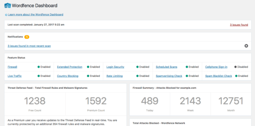The width and height of the screenshot is (255, 126).
Task: Open the 3 issues found link
Action: tap(239, 25)
